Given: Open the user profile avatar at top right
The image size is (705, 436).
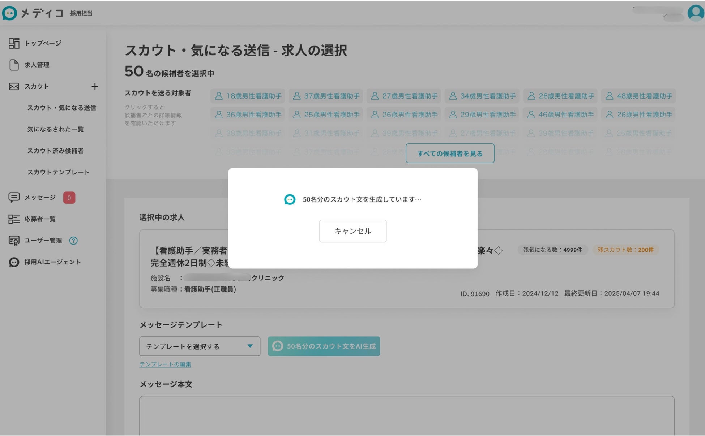Looking at the screenshot, I should [x=695, y=13].
